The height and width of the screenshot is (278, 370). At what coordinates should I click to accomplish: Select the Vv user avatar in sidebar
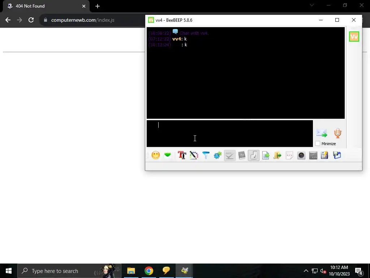354,37
